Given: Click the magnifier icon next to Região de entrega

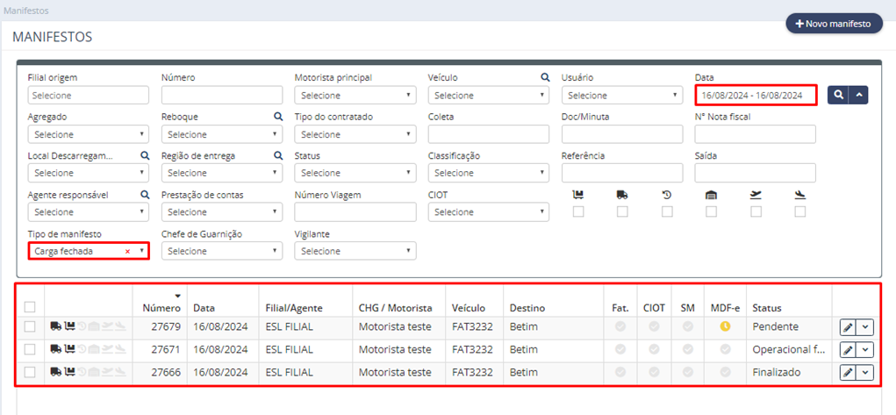Looking at the screenshot, I should click(x=278, y=155).
